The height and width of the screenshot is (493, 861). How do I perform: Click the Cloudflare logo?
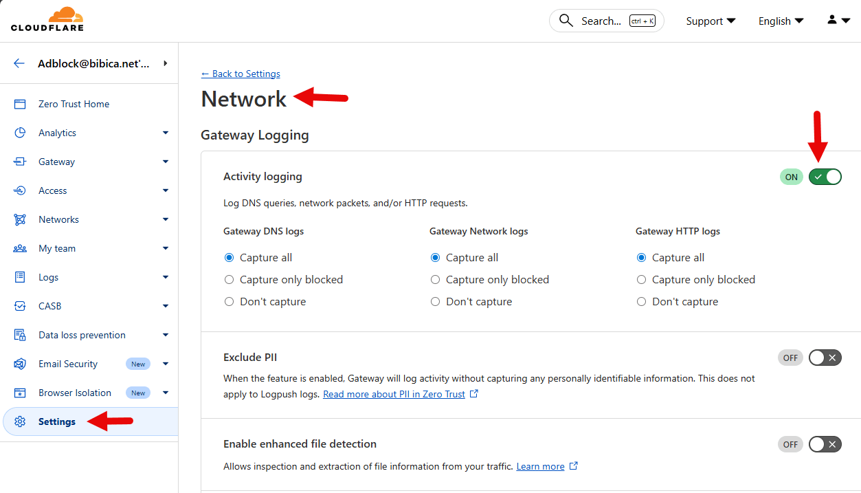coord(47,20)
